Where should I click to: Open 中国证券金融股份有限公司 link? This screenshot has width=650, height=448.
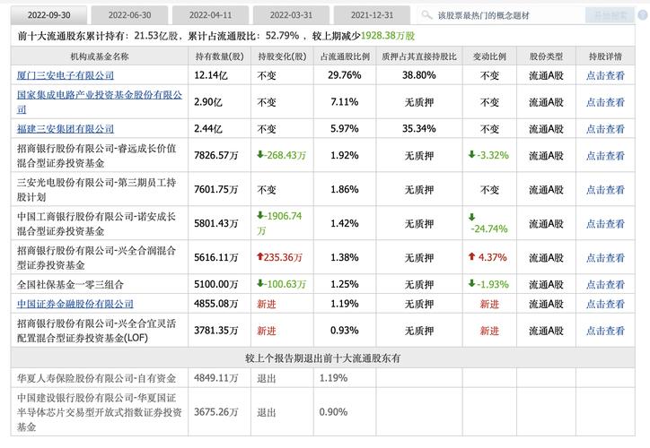[x=75, y=304]
